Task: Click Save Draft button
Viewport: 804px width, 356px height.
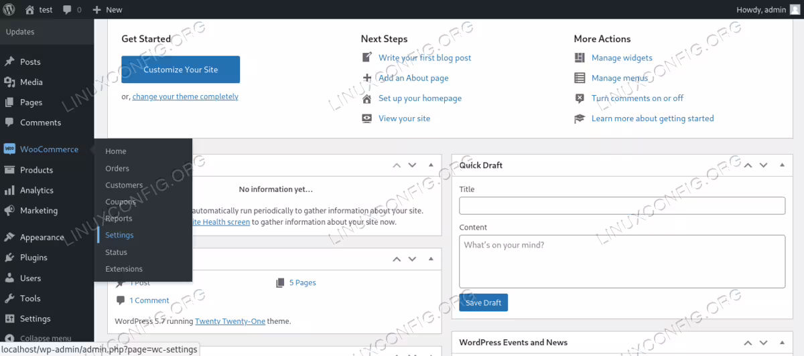Action: point(483,302)
